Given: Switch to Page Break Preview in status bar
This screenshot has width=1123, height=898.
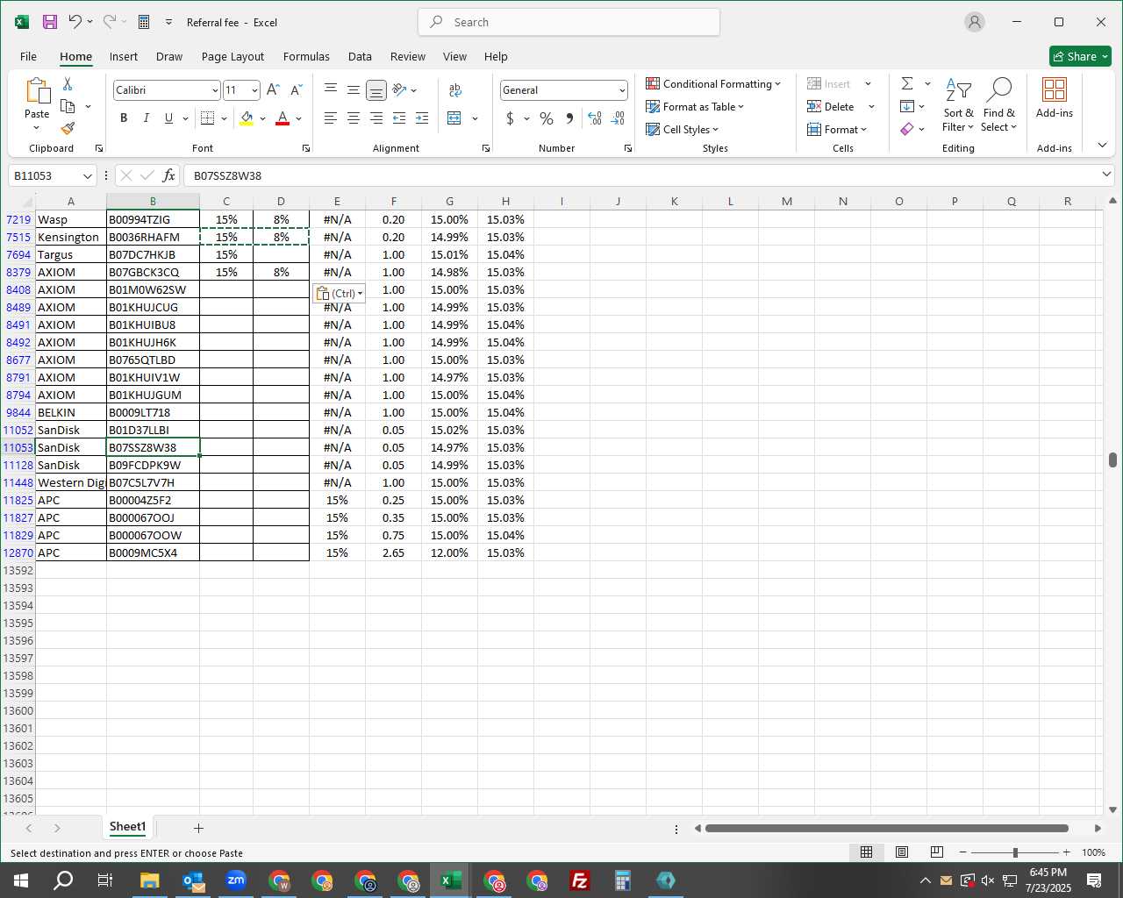Looking at the screenshot, I should tap(936, 852).
